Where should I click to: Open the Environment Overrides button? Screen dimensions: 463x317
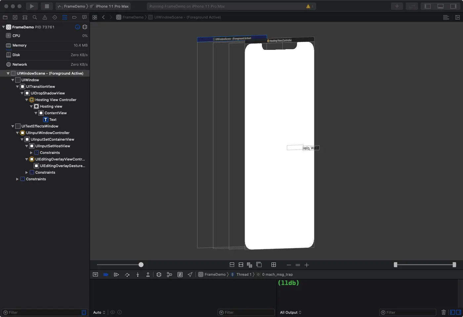pos(180,274)
